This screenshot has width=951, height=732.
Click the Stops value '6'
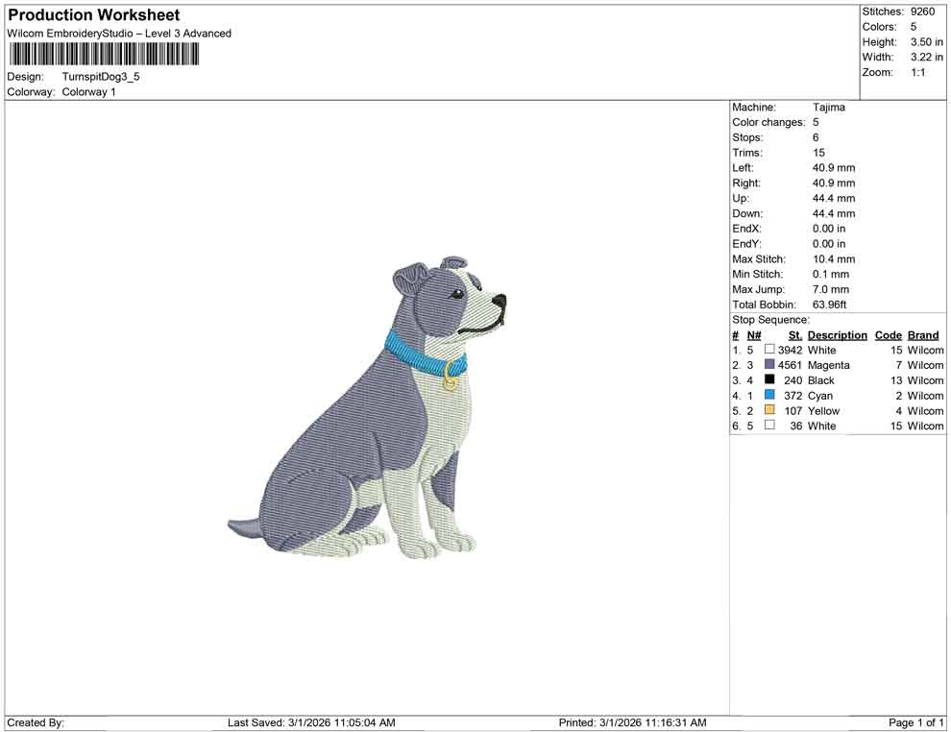[x=816, y=137]
